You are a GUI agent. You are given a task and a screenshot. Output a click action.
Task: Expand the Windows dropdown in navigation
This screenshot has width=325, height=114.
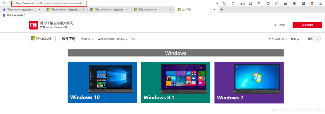point(87,39)
